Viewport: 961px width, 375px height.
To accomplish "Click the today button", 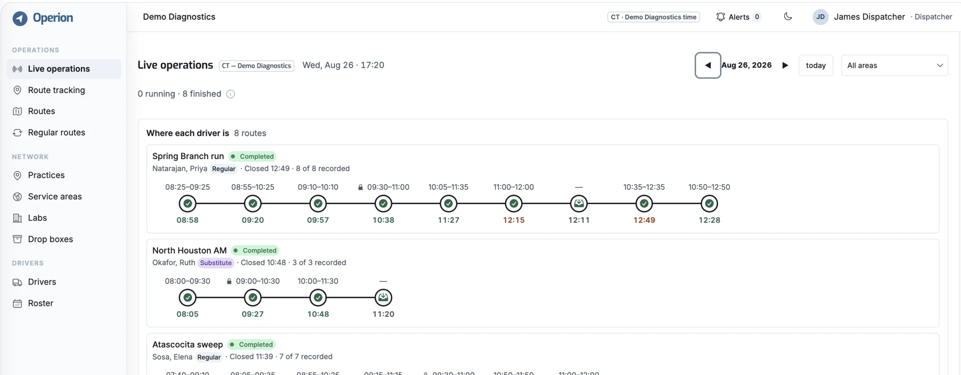I will 816,65.
